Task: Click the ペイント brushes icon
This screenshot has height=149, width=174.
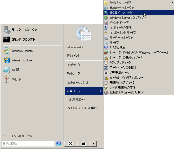Action: tap(7, 79)
